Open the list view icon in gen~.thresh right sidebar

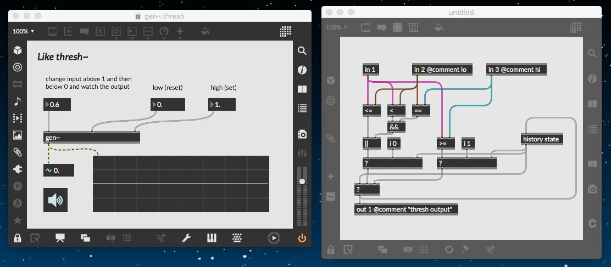[x=302, y=108]
